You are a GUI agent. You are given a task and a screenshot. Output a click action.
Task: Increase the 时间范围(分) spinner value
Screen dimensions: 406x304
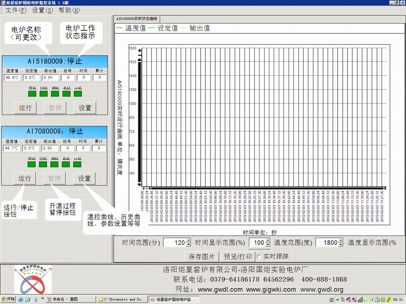pyautogui.click(x=188, y=240)
